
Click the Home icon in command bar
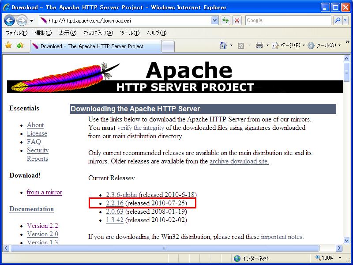[x=223, y=46]
